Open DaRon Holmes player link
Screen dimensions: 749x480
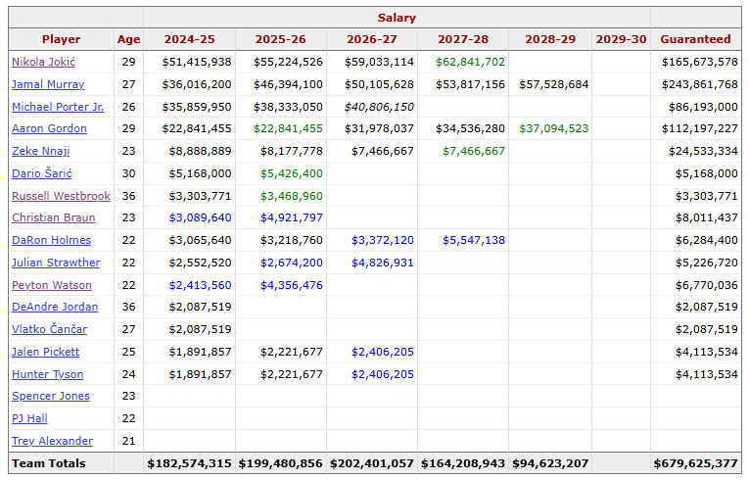pos(51,240)
